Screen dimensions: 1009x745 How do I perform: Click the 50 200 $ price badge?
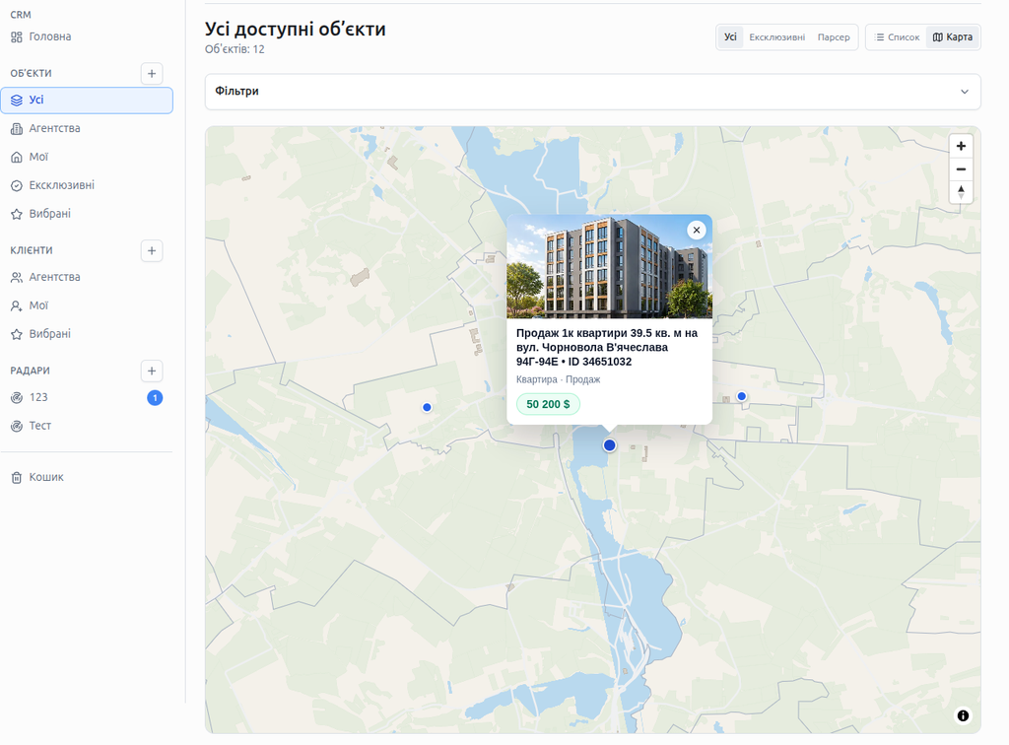(x=548, y=404)
